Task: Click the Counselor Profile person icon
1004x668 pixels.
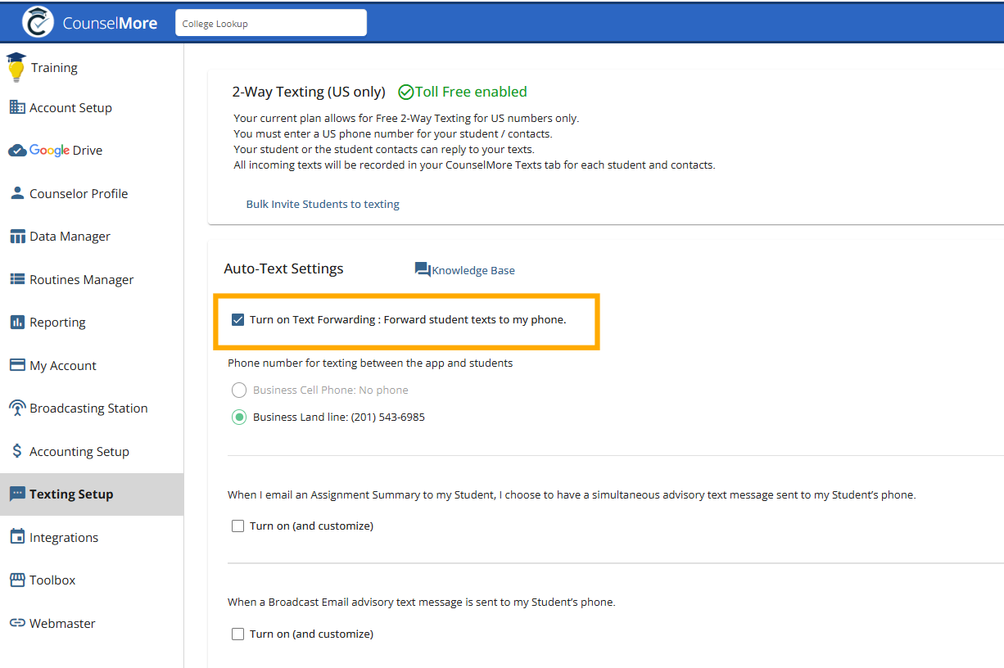Action: (17, 193)
